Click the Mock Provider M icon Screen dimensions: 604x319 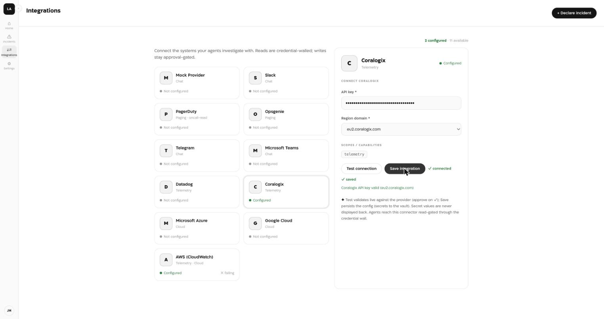pyautogui.click(x=166, y=78)
